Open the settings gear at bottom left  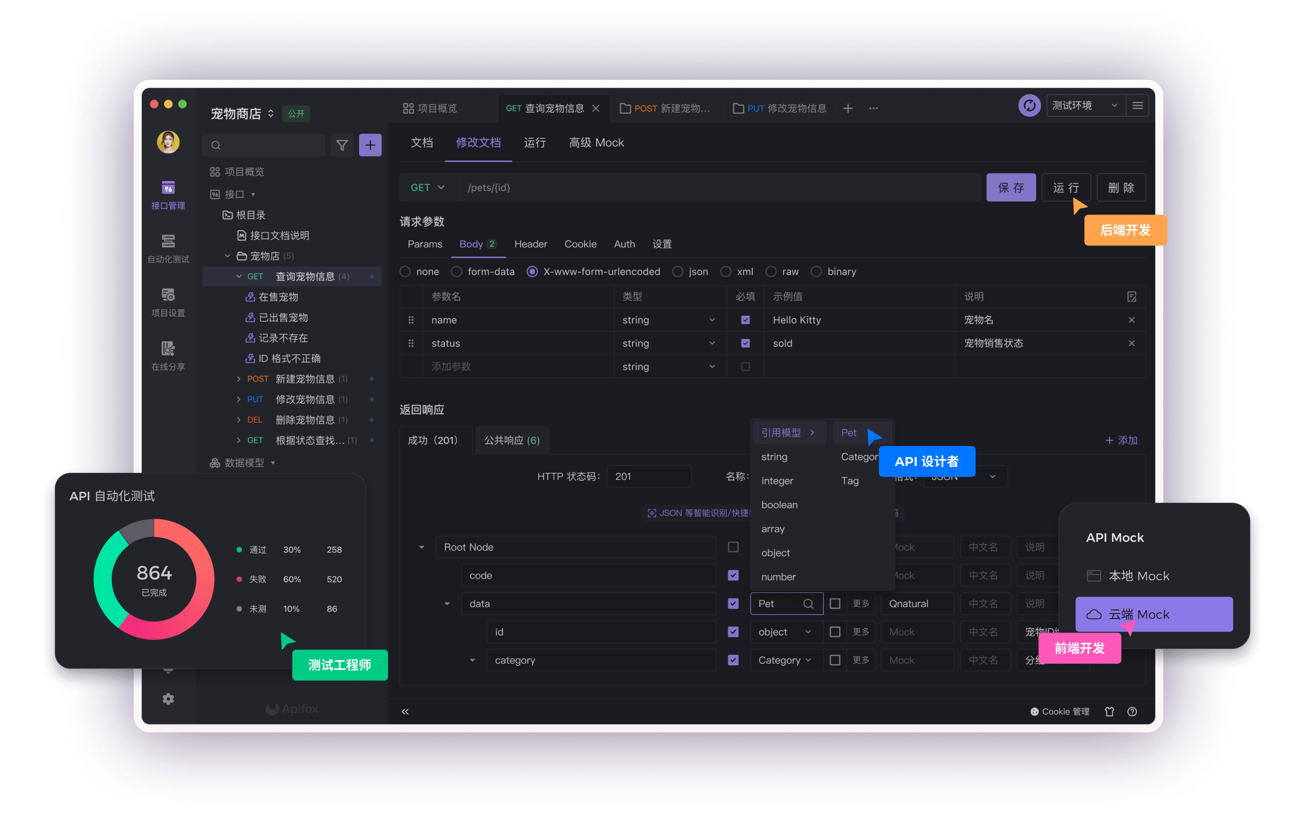[x=169, y=699]
